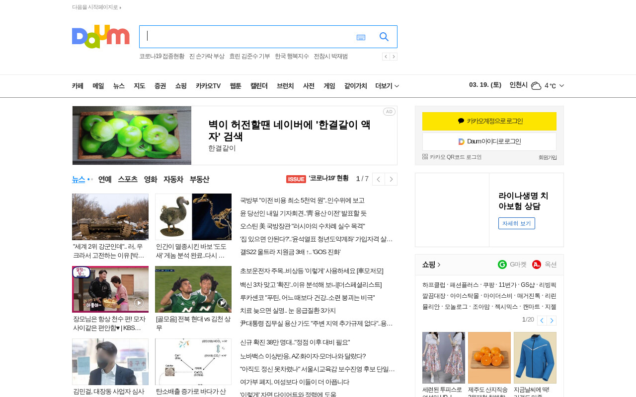Open 브런치 in the service menu

[x=285, y=86]
